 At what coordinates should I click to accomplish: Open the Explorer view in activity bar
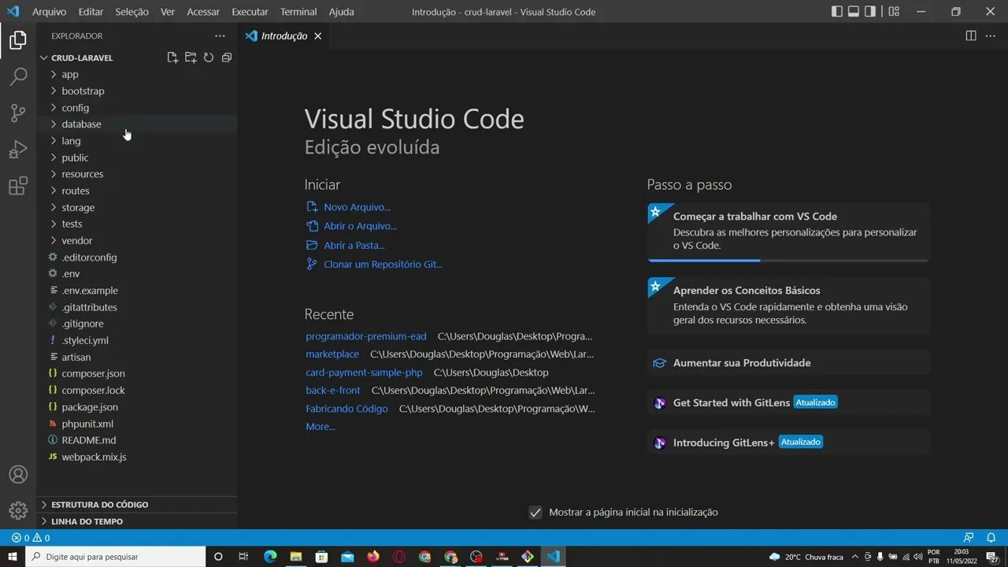[x=18, y=40]
